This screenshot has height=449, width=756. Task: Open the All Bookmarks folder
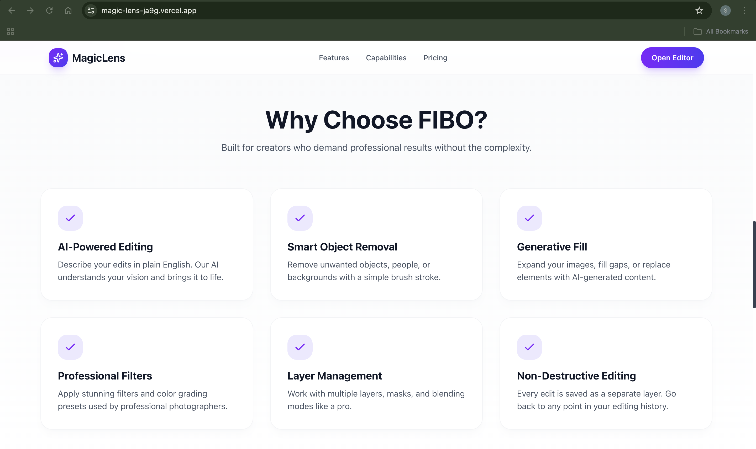pyautogui.click(x=721, y=31)
